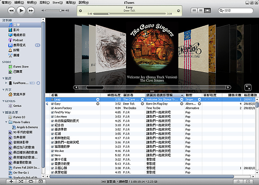Image resolution: width=259 pixels, height=185 pixels.
Task: Uncheck the I Am Here checkbox
Action: pyautogui.click(x=52, y=117)
